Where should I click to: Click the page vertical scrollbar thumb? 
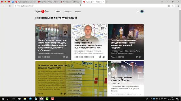click(180, 26)
